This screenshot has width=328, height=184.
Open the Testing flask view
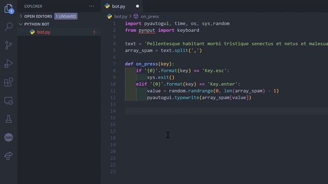tap(9, 119)
